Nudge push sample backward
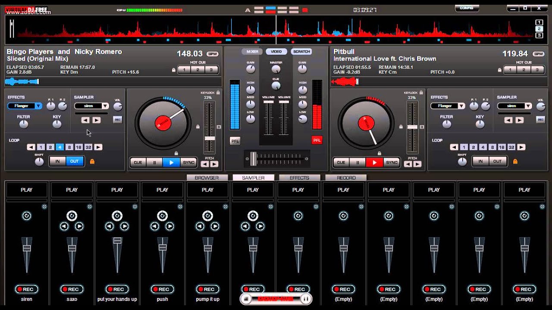 point(155,226)
